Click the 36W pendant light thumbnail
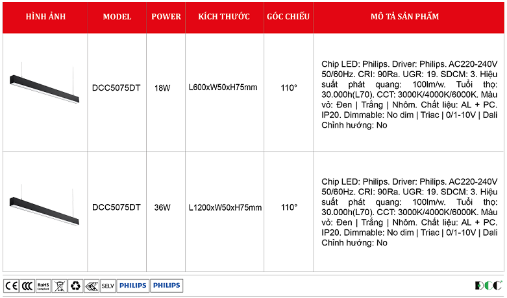The width and height of the screenshot is (507, 298). coord(45,207)
